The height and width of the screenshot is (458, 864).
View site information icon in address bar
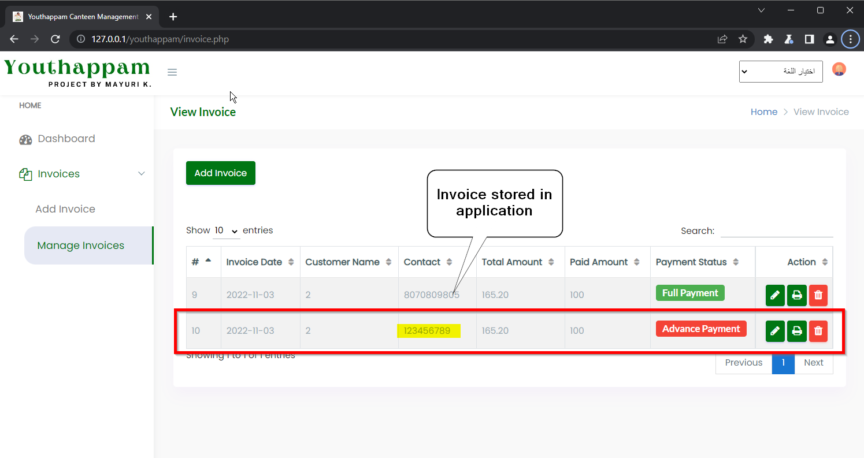click(x=81, y=39)
